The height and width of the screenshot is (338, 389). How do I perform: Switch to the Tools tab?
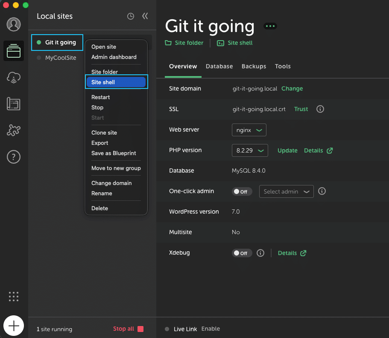[x=283, y=66]
